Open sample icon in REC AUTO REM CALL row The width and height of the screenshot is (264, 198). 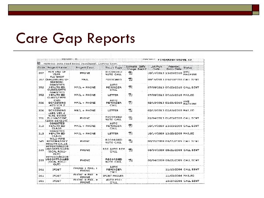pos(130,150)
